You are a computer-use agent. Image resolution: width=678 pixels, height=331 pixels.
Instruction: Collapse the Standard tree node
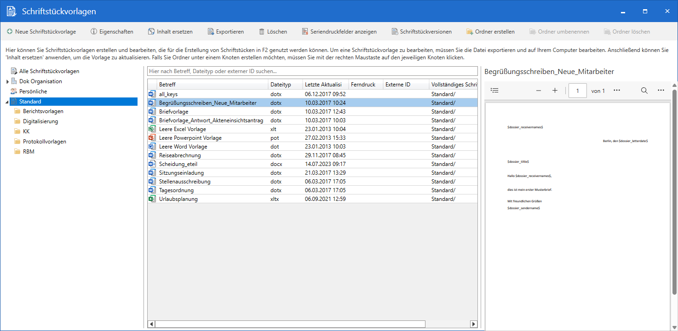tap(7, 102)
